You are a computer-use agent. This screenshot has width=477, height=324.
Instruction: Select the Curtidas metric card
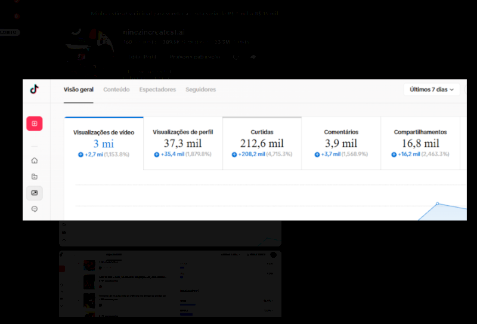click(x=262, y=143)
